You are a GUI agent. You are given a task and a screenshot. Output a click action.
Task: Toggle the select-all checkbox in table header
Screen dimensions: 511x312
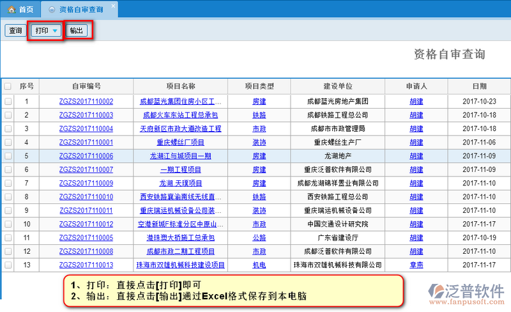click(8, 86)
